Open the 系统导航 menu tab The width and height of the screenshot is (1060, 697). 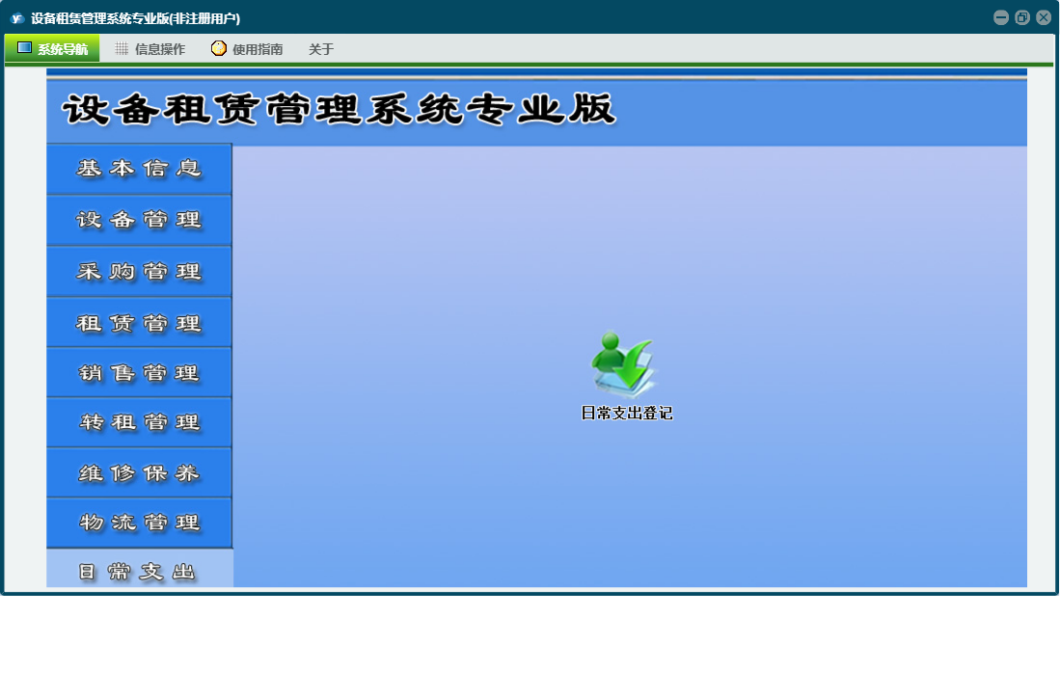[52, 48]
